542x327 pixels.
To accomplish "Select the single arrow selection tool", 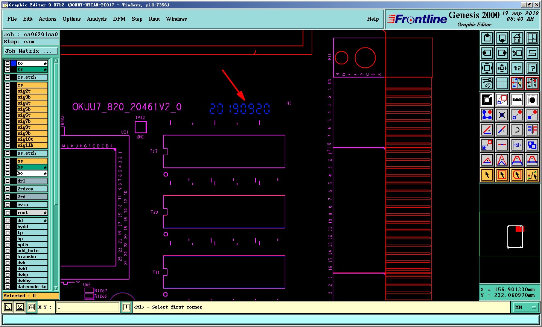I will pyautogui.click(x=487, y=175).
